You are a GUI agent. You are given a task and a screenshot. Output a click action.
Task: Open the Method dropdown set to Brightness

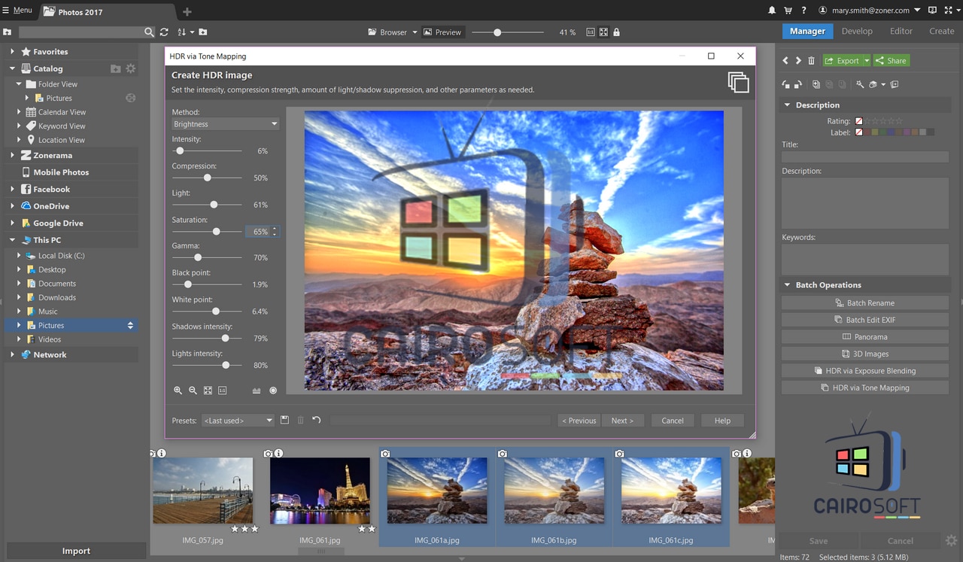[x=225, y=124]
